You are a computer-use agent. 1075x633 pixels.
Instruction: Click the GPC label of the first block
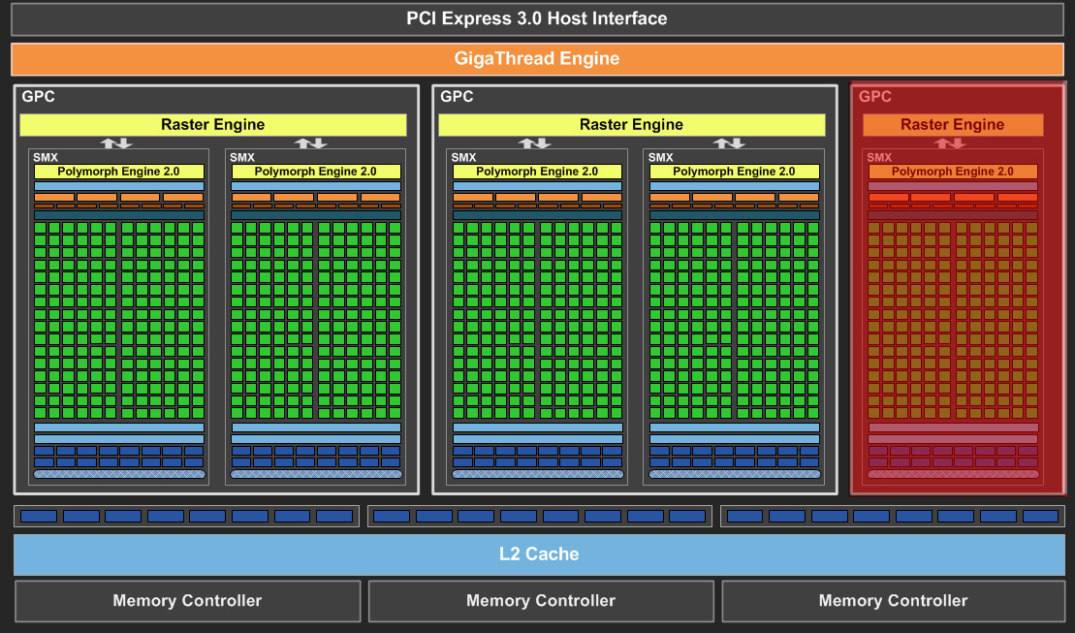click(38, 97)
